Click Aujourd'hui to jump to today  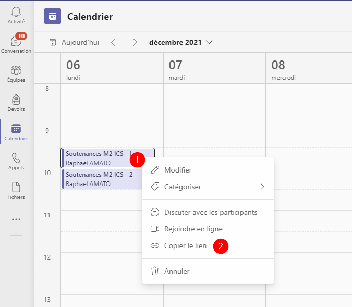pos(74,42)
